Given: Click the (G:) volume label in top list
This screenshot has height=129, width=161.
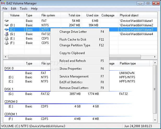Looking at the screenshot, I should [x=13, y=34].
